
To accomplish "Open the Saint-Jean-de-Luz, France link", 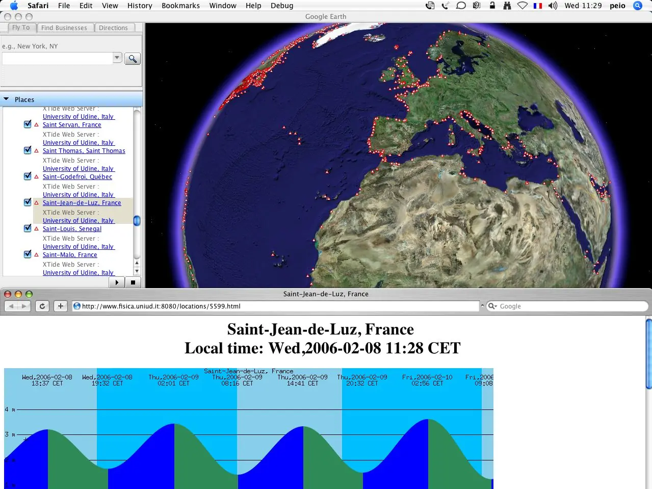I will (82, 203).
